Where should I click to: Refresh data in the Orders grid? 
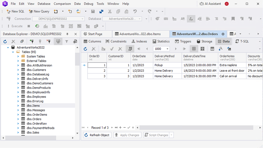85,49
